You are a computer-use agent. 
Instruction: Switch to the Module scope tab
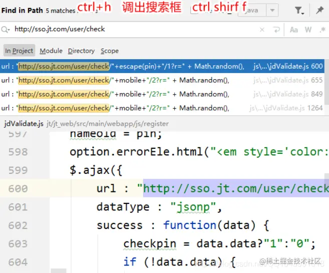pos(51,51)
